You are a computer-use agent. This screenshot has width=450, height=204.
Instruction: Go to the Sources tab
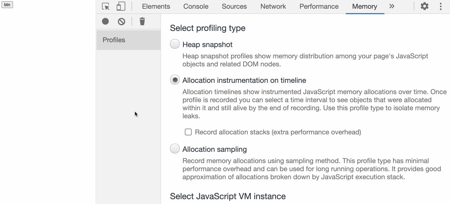tap(234, 6)
